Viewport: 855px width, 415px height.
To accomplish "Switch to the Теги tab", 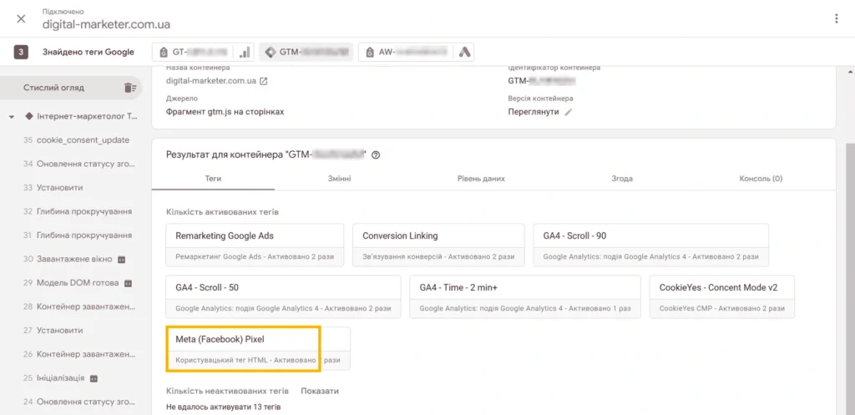I will (x=213, y=179).
